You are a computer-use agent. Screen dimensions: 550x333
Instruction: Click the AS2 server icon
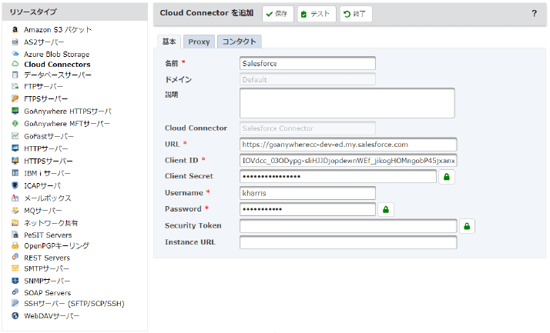click(x=15, y=42)
